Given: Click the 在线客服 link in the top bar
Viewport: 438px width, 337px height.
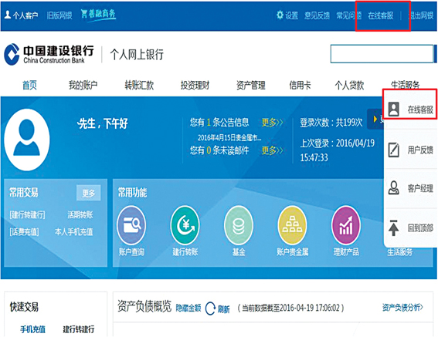Looking at the screenshot, I should [381, 15].
